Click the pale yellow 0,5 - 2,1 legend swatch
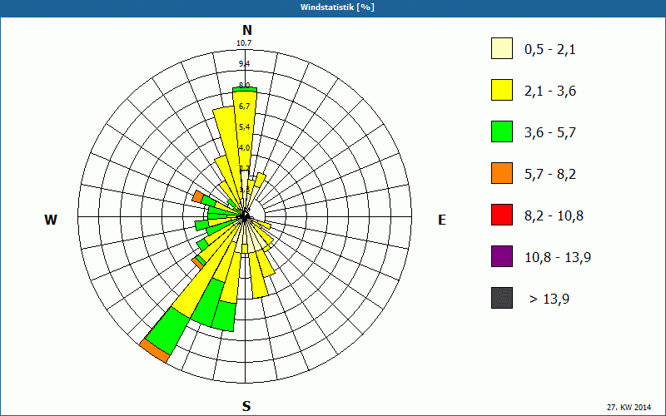Viewport: 666px width, 416px height. (x=502, y=48)
